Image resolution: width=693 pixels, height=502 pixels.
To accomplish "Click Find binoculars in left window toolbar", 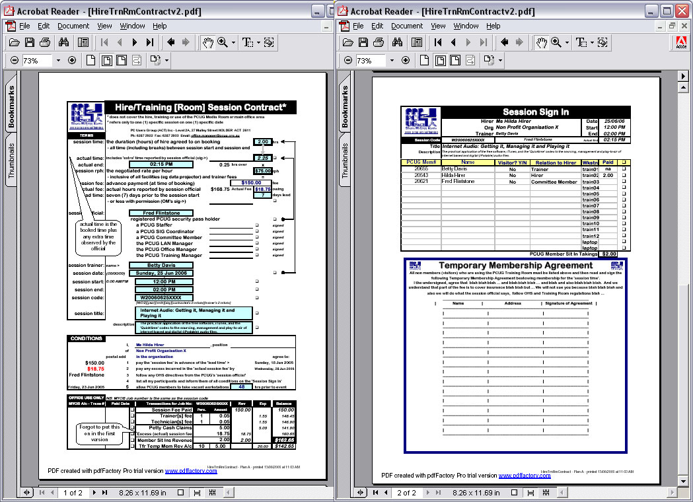I will click(x=63, y=42).
